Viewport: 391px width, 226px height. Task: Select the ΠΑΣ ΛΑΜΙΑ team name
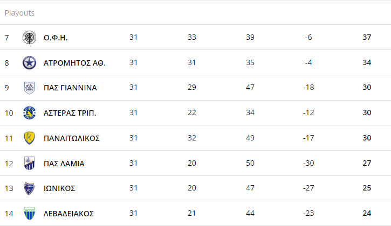click(64, 164)
